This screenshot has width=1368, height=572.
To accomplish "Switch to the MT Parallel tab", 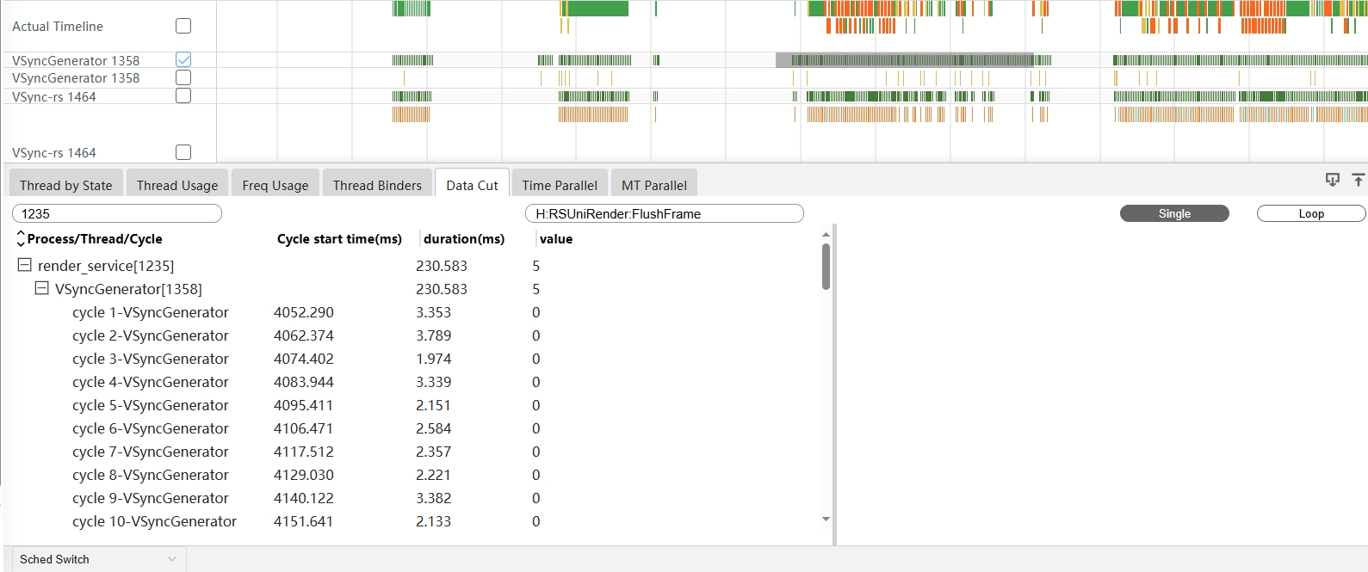I will [x=654, y=185].
